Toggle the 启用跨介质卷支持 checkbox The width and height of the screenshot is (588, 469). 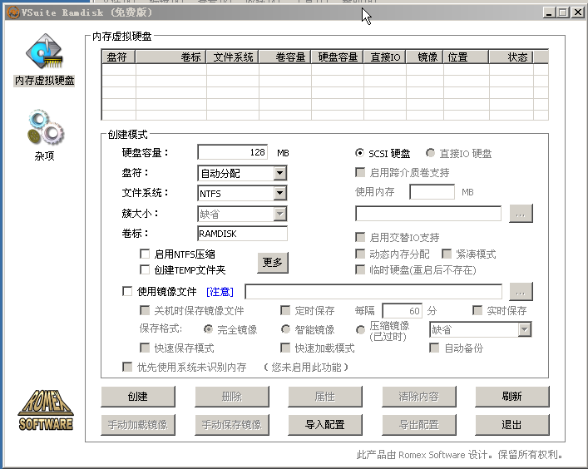360,172
